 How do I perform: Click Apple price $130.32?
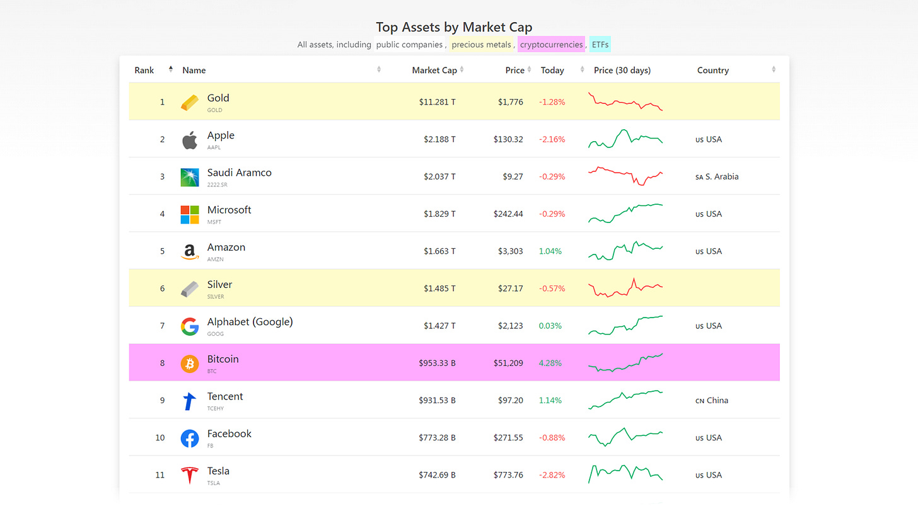click(508, 140)
